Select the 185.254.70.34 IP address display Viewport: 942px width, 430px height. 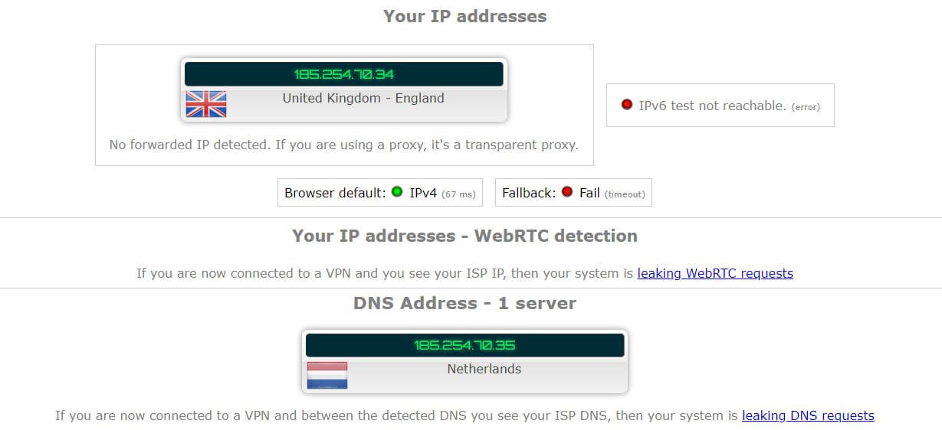(344, 74)
